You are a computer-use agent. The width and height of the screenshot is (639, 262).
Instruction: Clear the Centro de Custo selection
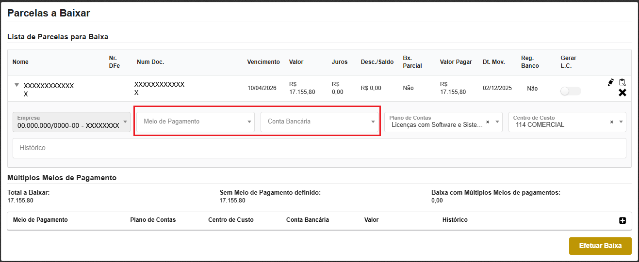(x=611, y=122)
